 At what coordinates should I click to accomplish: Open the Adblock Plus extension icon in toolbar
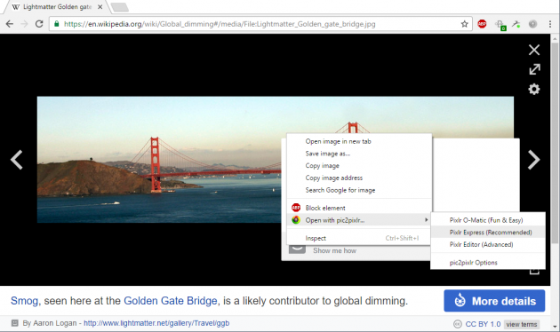[x=482, y=24]
